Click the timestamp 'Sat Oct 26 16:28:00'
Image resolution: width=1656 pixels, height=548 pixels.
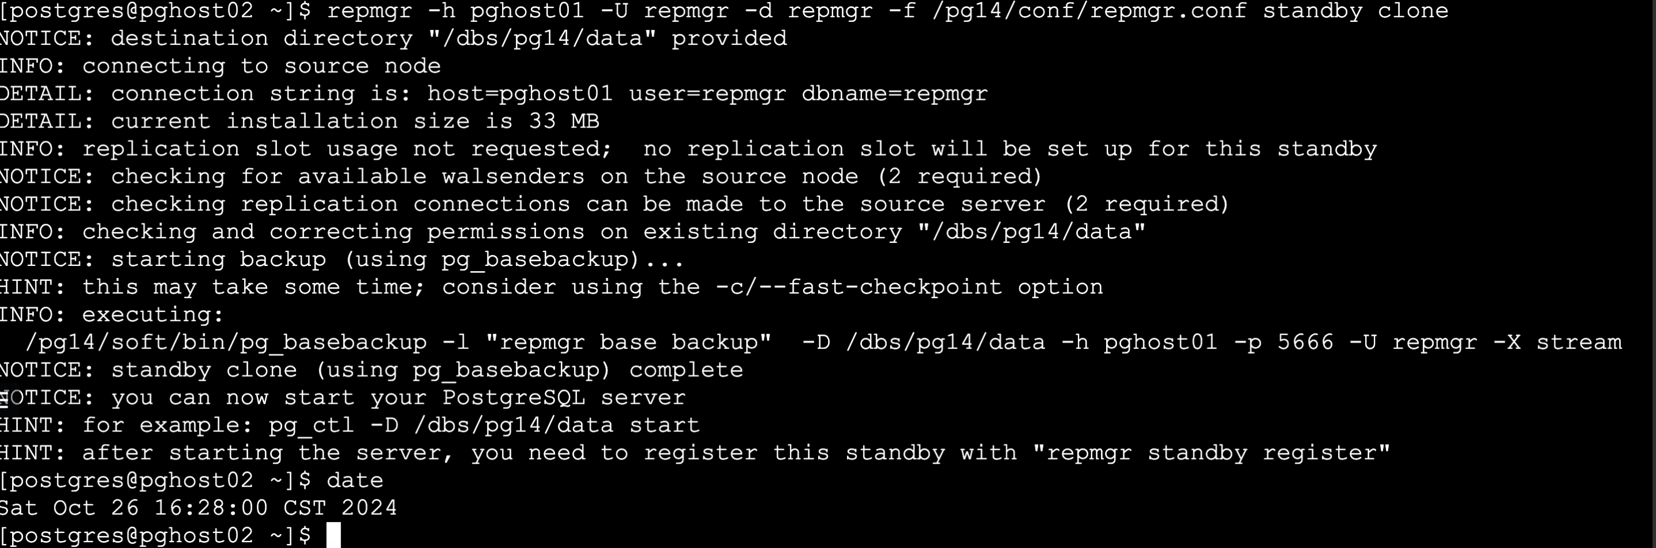click(134, 508)
